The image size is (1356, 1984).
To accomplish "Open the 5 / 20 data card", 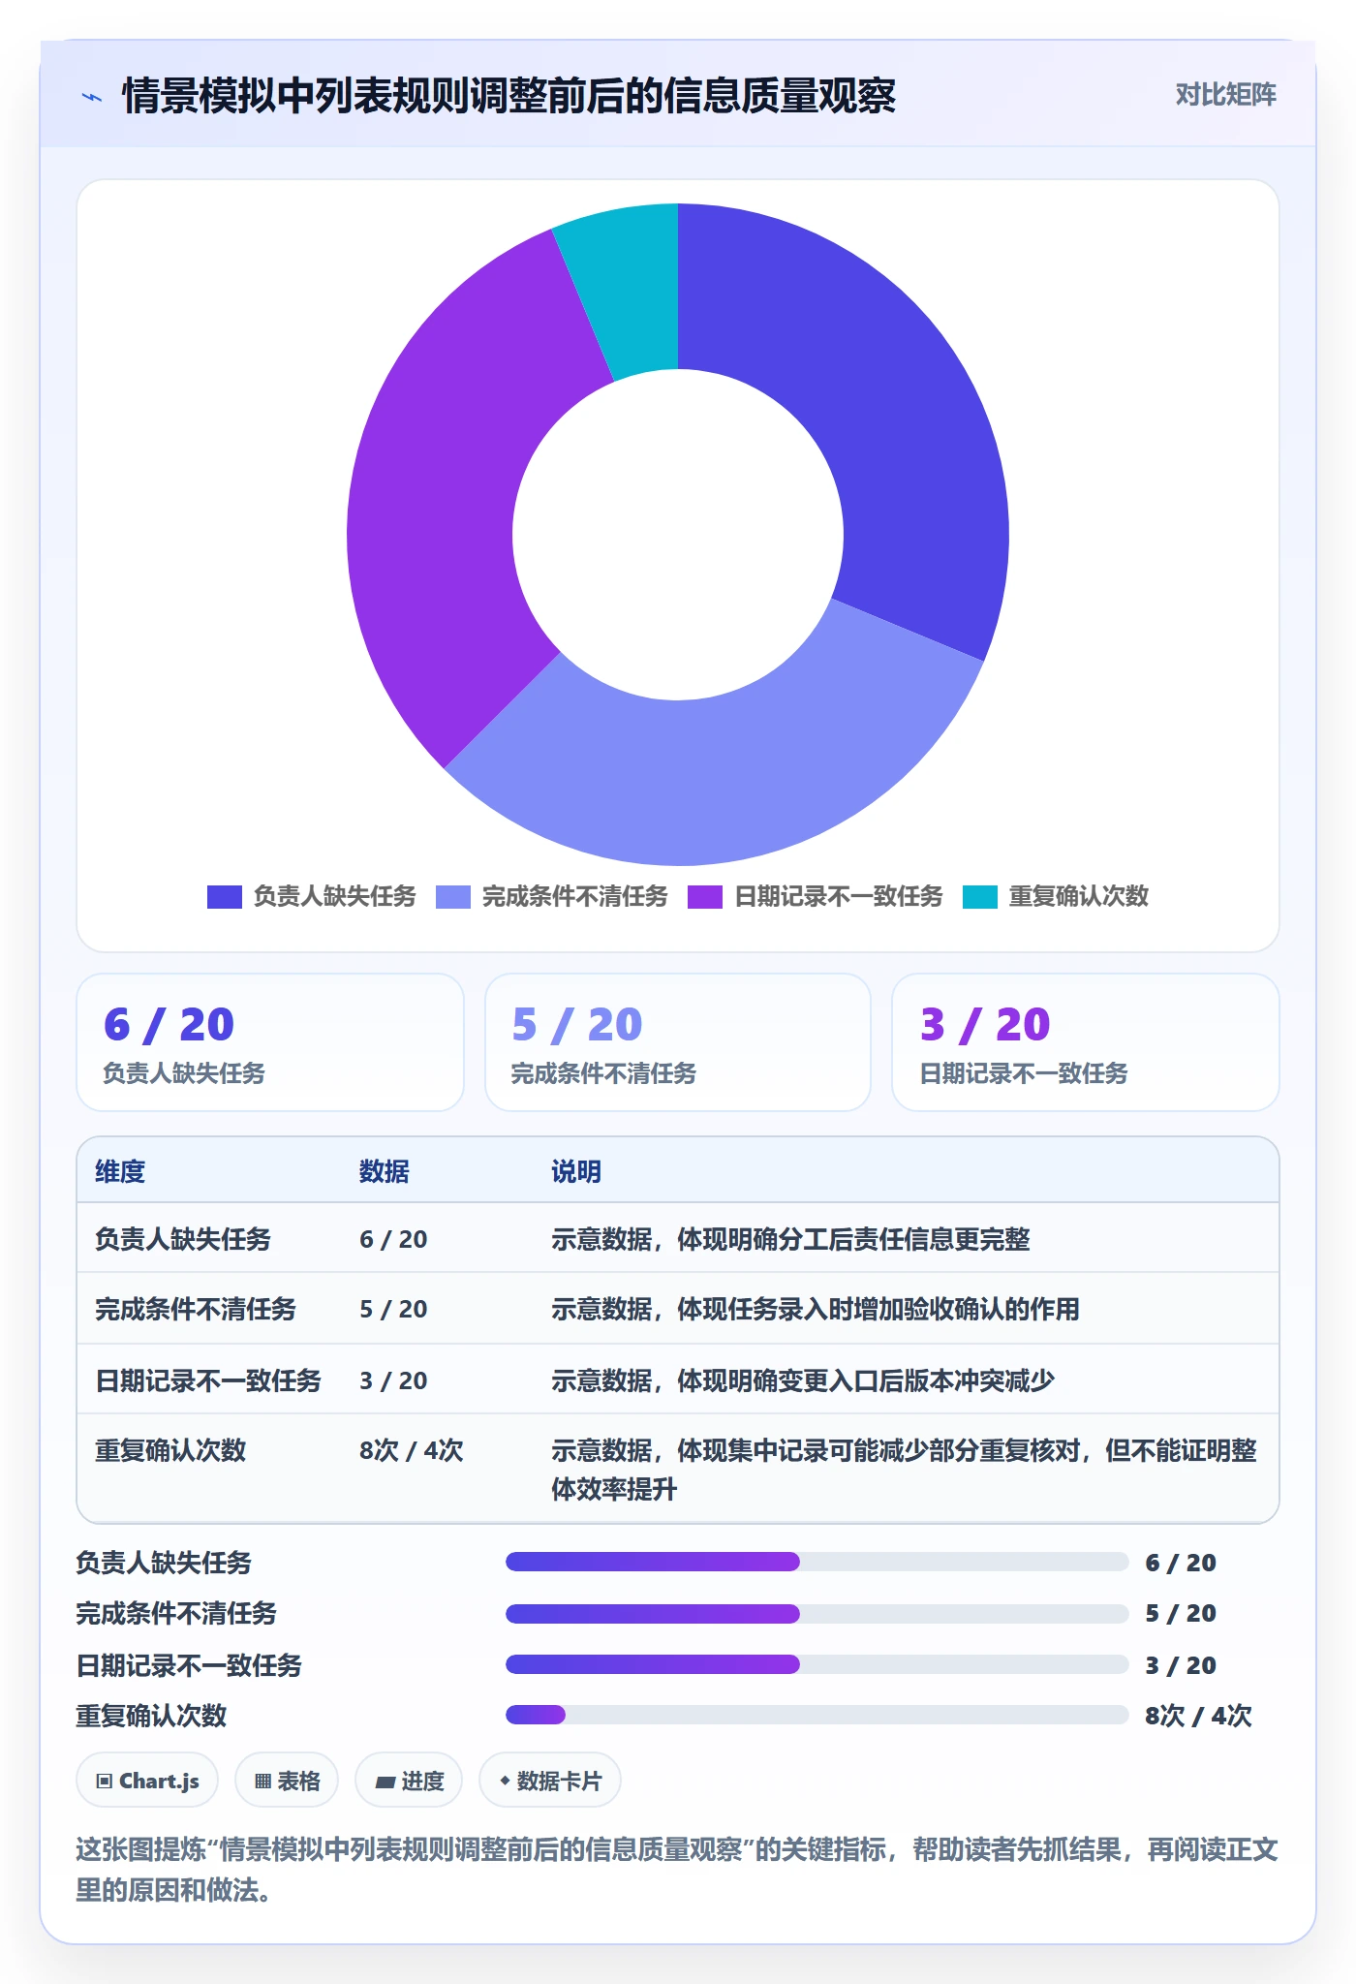I will (x=678, y=1042).
